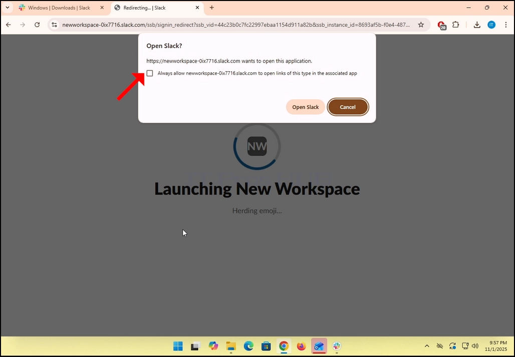View site information icon

click(55, 25)
